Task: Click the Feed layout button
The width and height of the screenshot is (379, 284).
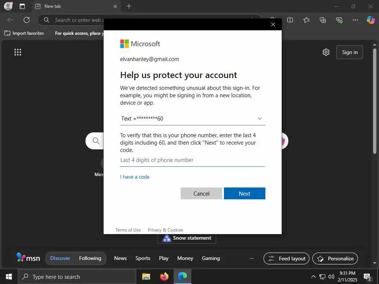Action: pyautogui.click(x=286, y=258)
